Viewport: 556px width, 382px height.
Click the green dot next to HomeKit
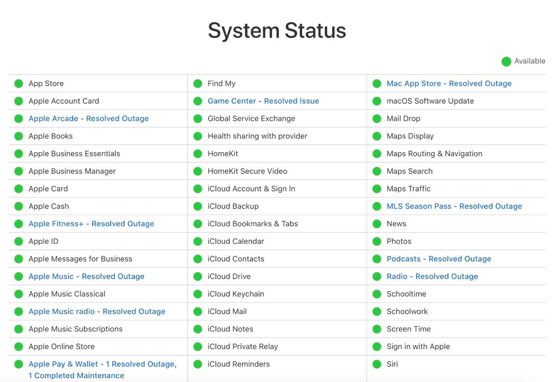(x=198, y=153)
